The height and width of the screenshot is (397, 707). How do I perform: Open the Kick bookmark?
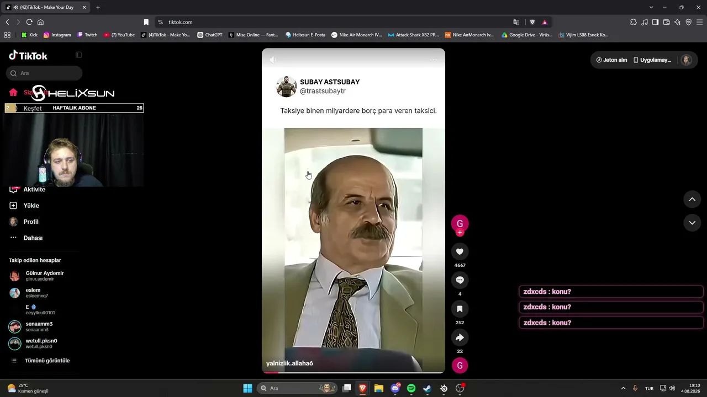[30, 35]
